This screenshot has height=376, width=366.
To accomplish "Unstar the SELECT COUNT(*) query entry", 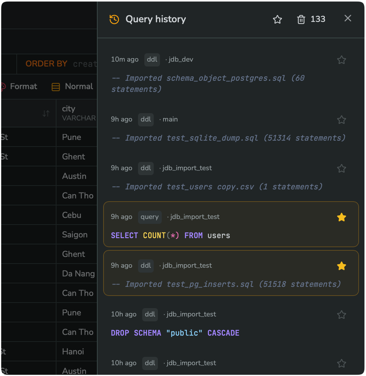I will coord(341,217).
